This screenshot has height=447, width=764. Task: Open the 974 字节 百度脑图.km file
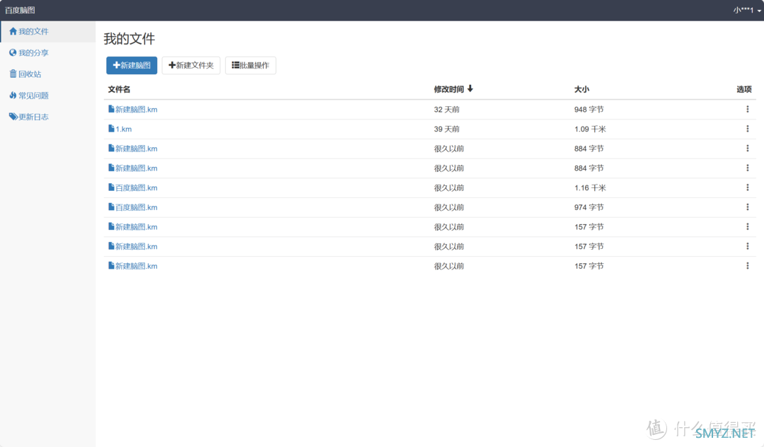(136, 207)
